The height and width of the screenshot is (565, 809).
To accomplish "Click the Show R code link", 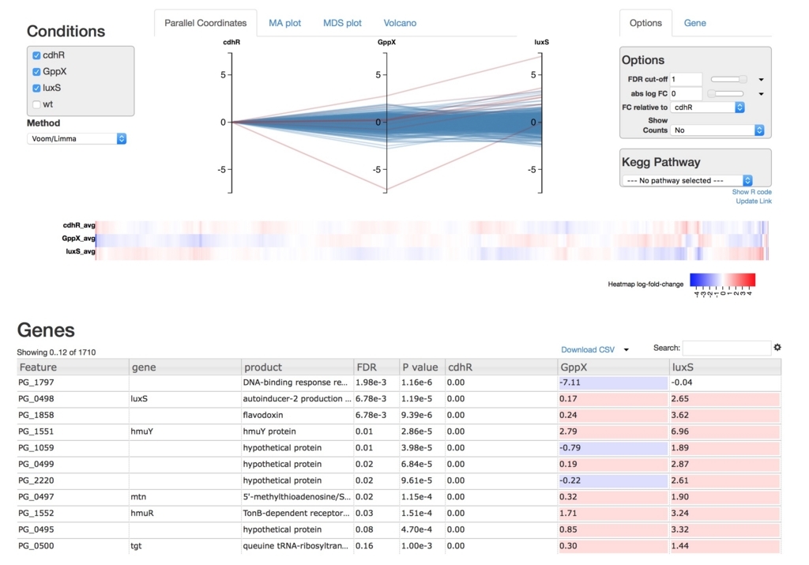I will point(751,192).
